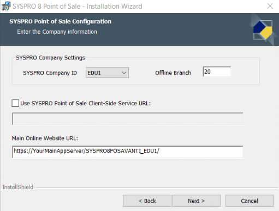The image size is (279, 211).
Task: Click the empty Client-Side Service URL field
Action: coord(128,119)
